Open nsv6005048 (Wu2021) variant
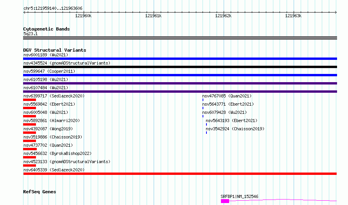This screenshot has width=348, height=205. tap(46, 112)
